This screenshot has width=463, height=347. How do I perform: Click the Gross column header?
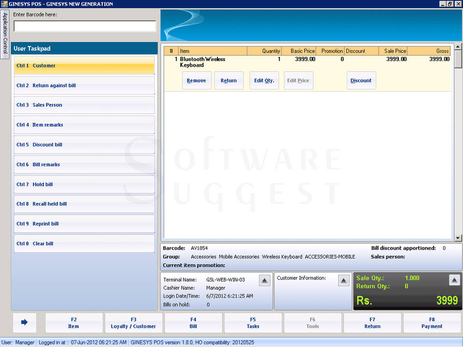(x=429, y=51)
